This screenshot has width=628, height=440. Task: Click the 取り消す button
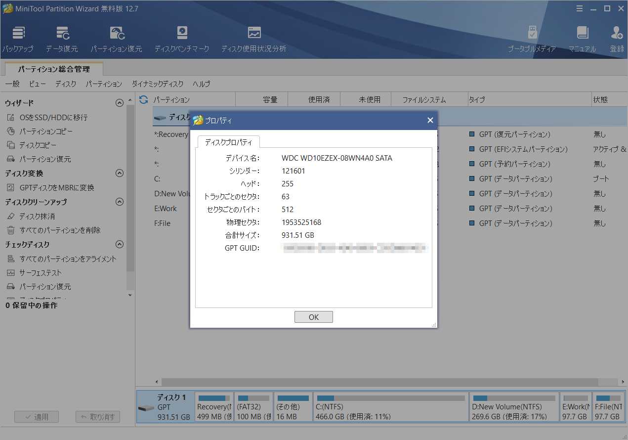(98, 417)
